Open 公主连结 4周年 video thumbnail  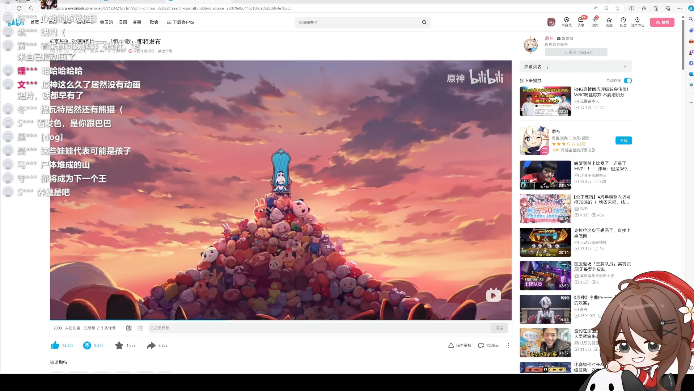click(x=545, y=209)
